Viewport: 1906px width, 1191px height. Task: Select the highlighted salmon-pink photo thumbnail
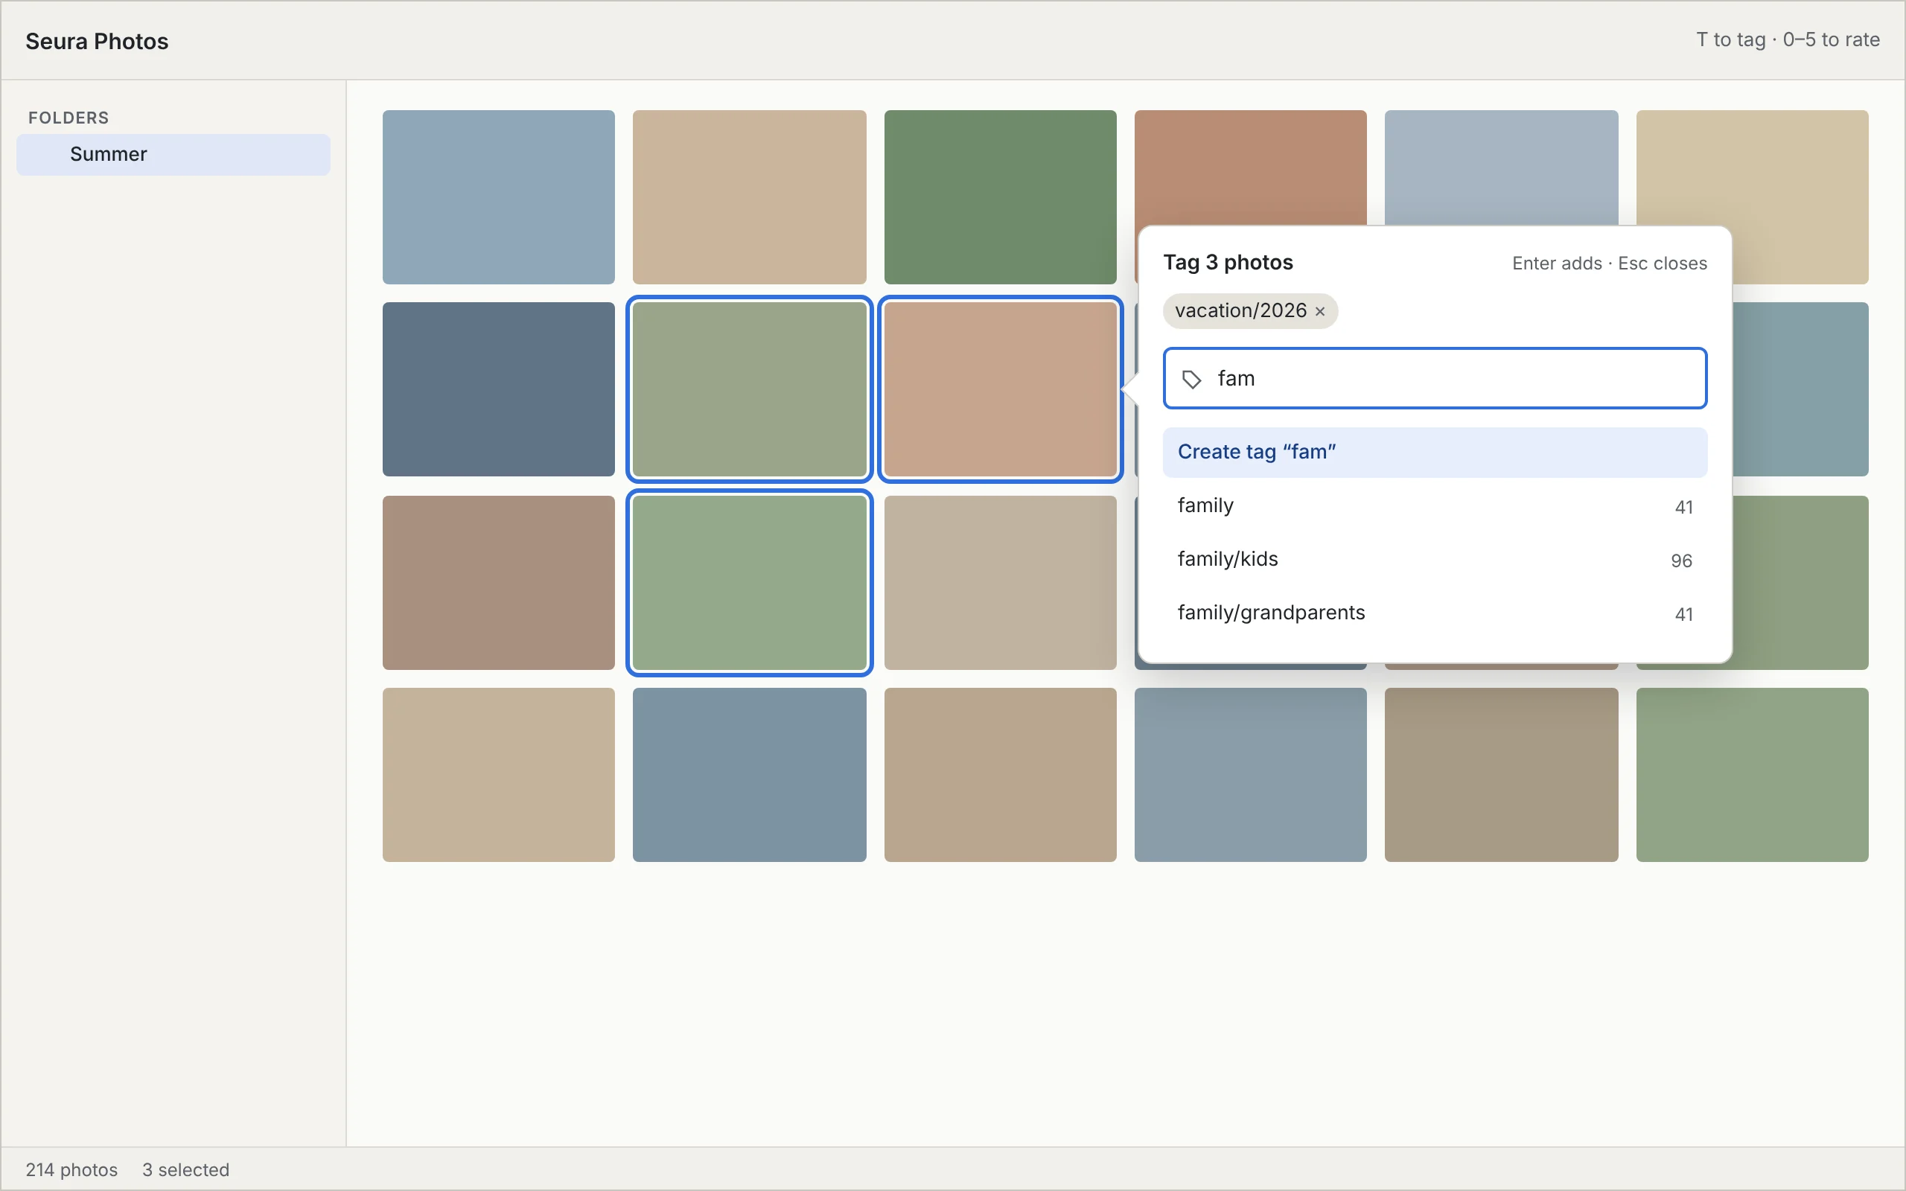click(x=1000, y=389)
